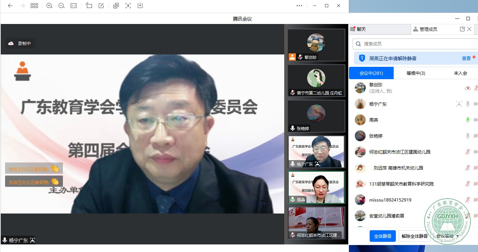Rotate the image with the rotate icon
Image resolution: width=478 pixels, height=252 pixels.
[89, 6]
